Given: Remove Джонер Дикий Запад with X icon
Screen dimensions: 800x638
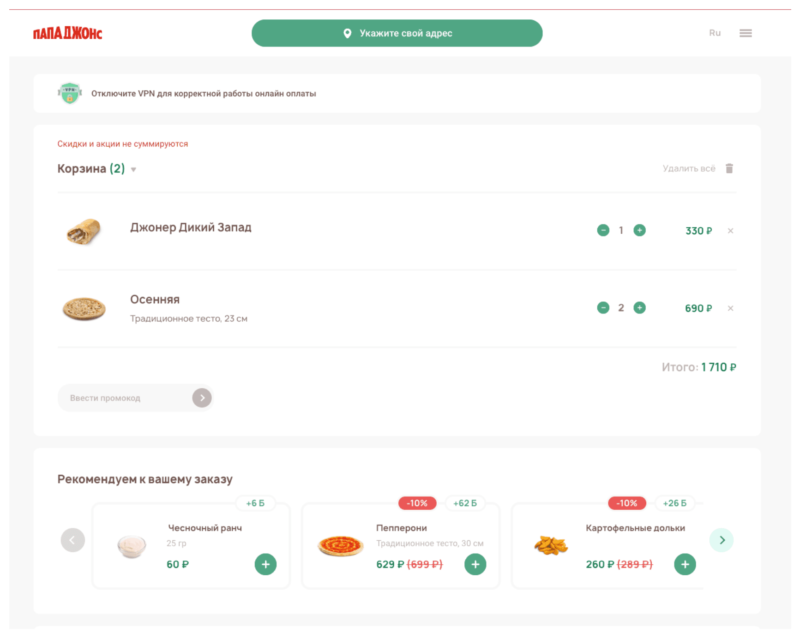Looking at the screenshot, I should click(730, 231).
